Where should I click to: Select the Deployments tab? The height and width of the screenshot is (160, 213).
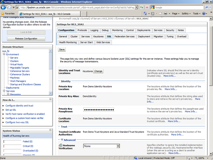point(143,30)
